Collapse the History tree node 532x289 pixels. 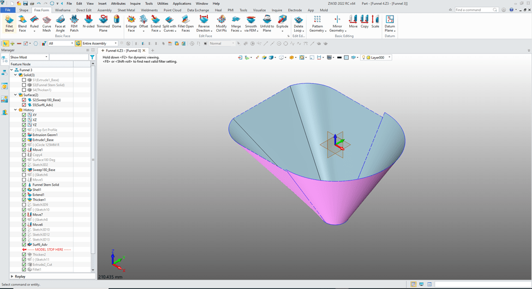pos(16,110)
